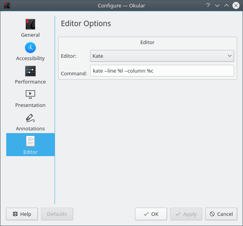The width and height of the screenshot is (243, 226).
Task: Click the Apply button
Action: [186, 214]
